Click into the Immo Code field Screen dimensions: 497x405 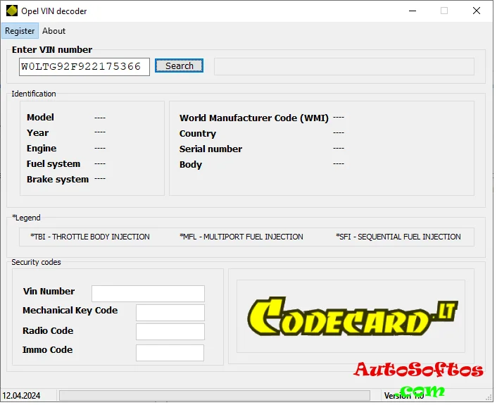click(170, 352)
